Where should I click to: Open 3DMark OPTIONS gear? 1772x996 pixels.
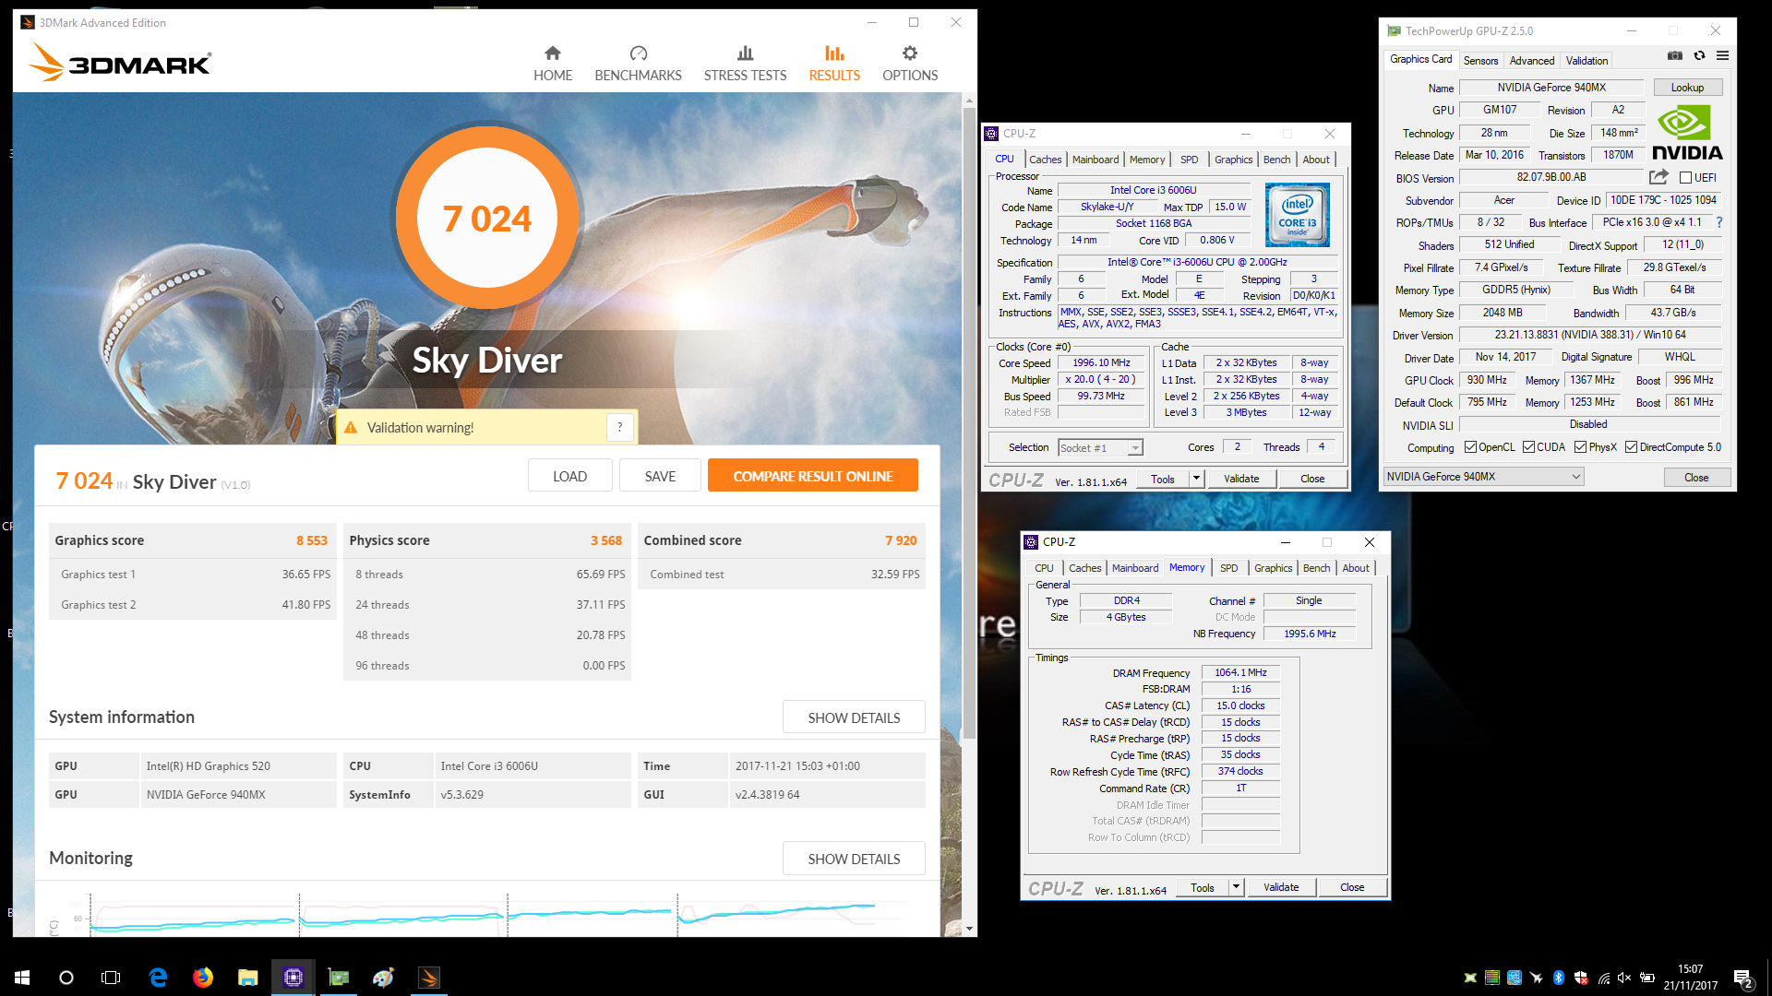909,64
